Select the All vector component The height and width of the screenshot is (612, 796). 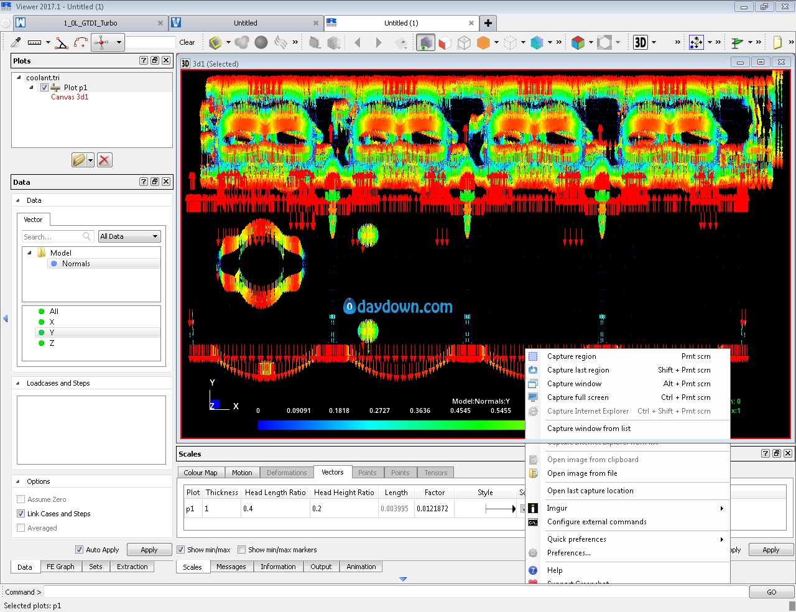pos(54,312)
